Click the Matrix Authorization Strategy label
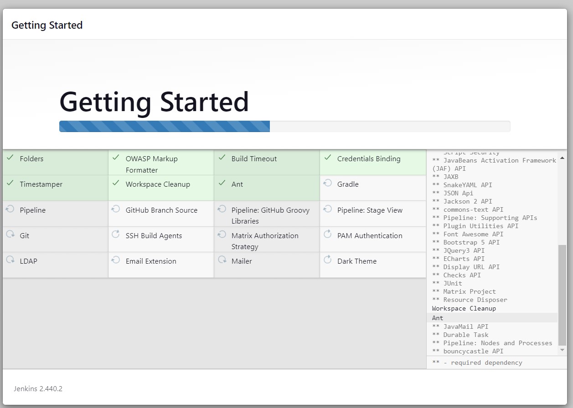 pos(265,241)
